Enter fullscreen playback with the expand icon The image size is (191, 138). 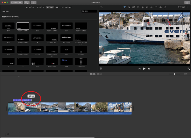click(188, 69)
